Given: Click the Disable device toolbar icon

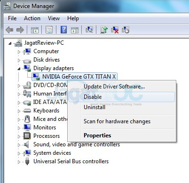Looking at the screenshot, I should click(x=126, y=30).
